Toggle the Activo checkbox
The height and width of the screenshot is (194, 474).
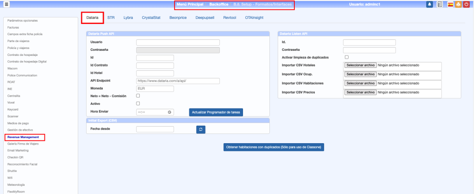[x=138, y=103]
